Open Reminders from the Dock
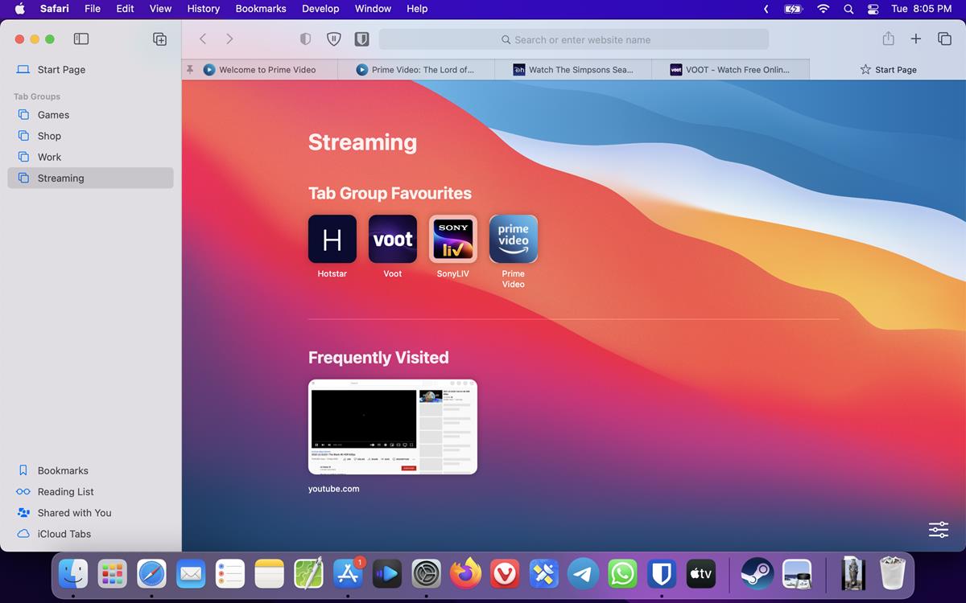Viewport: 966px width, 603px height. [x=230, y=573]
